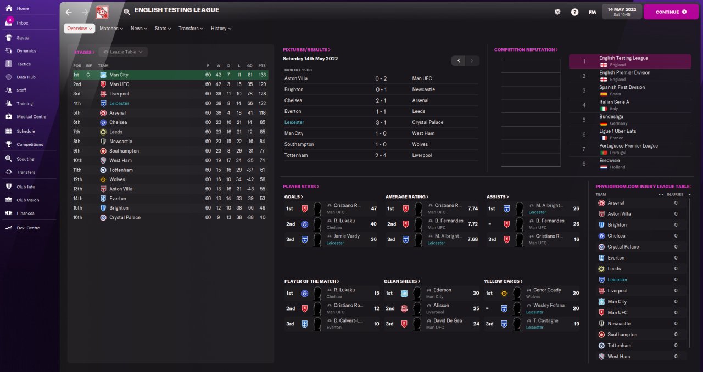Open the Medical Centre sidebar icon
Screen dimensions: 703x372
click(9, 117)
